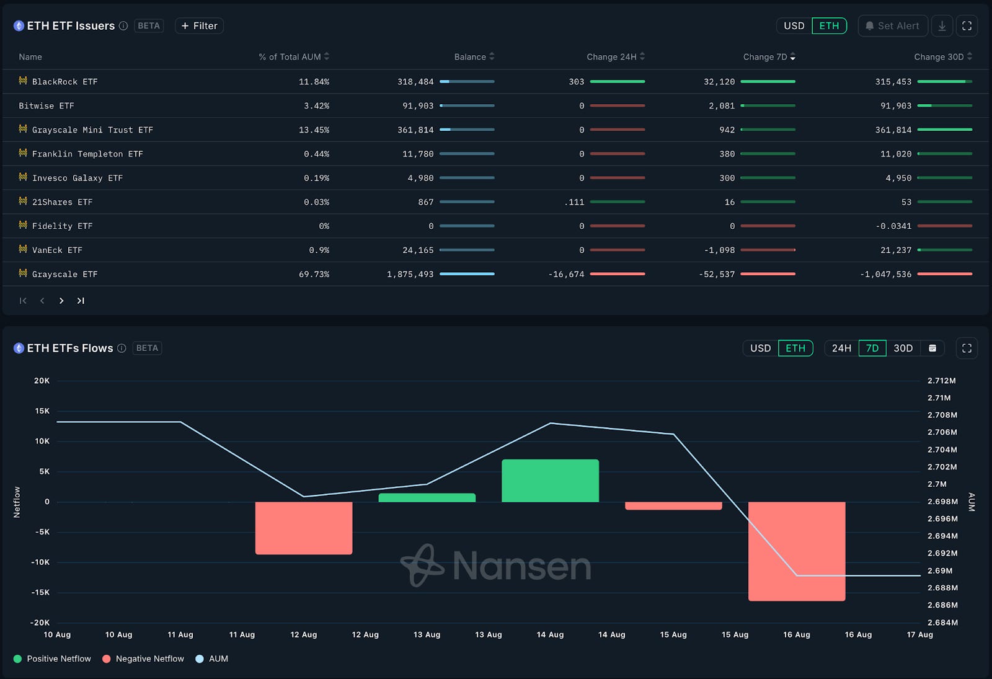Viewport: 992px width, 679px height.
Task: Toggle the Positive Netflow legend item
Action: point(52,659)
